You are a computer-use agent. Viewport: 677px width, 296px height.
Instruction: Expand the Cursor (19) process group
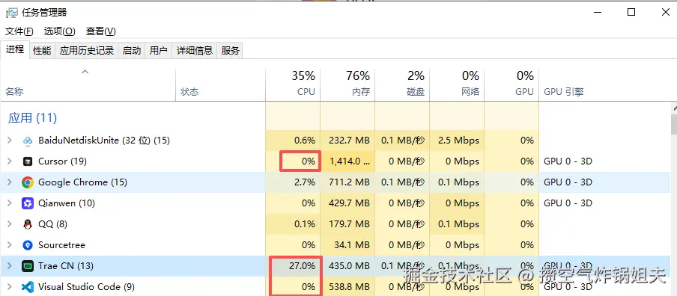tap(10, 161)
